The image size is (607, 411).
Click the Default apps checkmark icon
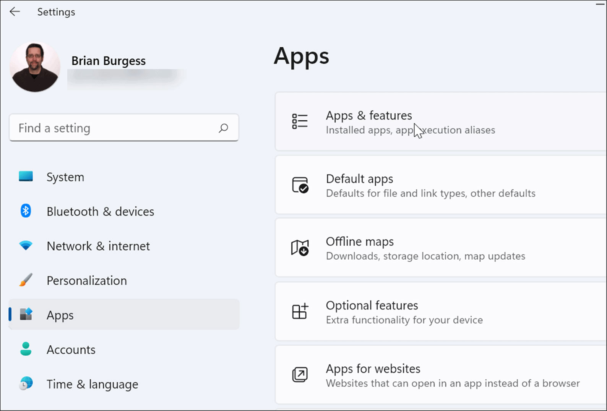[300, 185]
